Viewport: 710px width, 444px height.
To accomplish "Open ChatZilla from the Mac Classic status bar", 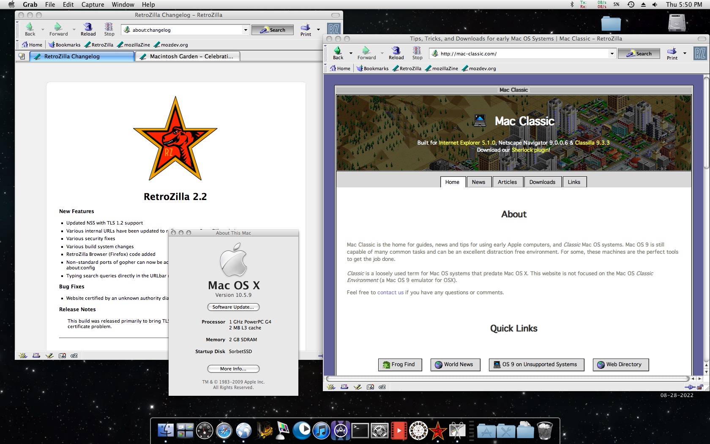I will click(x=382, y=387).
